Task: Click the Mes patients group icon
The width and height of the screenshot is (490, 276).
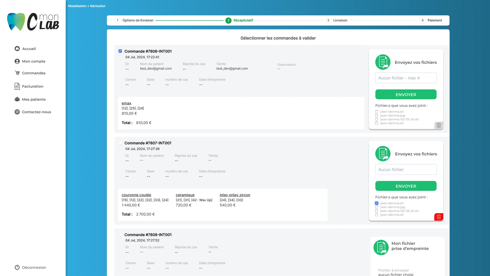Action: click(17, 99)
